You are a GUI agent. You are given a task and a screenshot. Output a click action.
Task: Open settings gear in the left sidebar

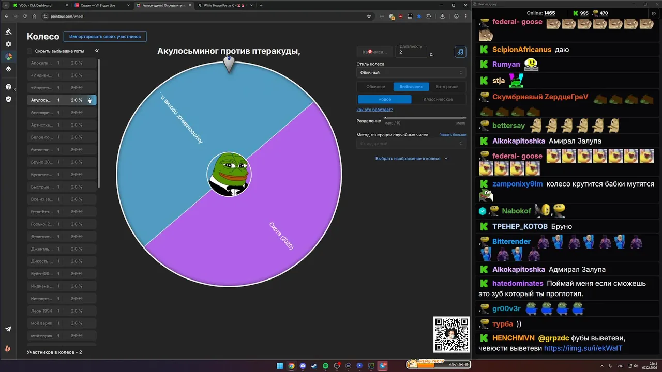8,44
